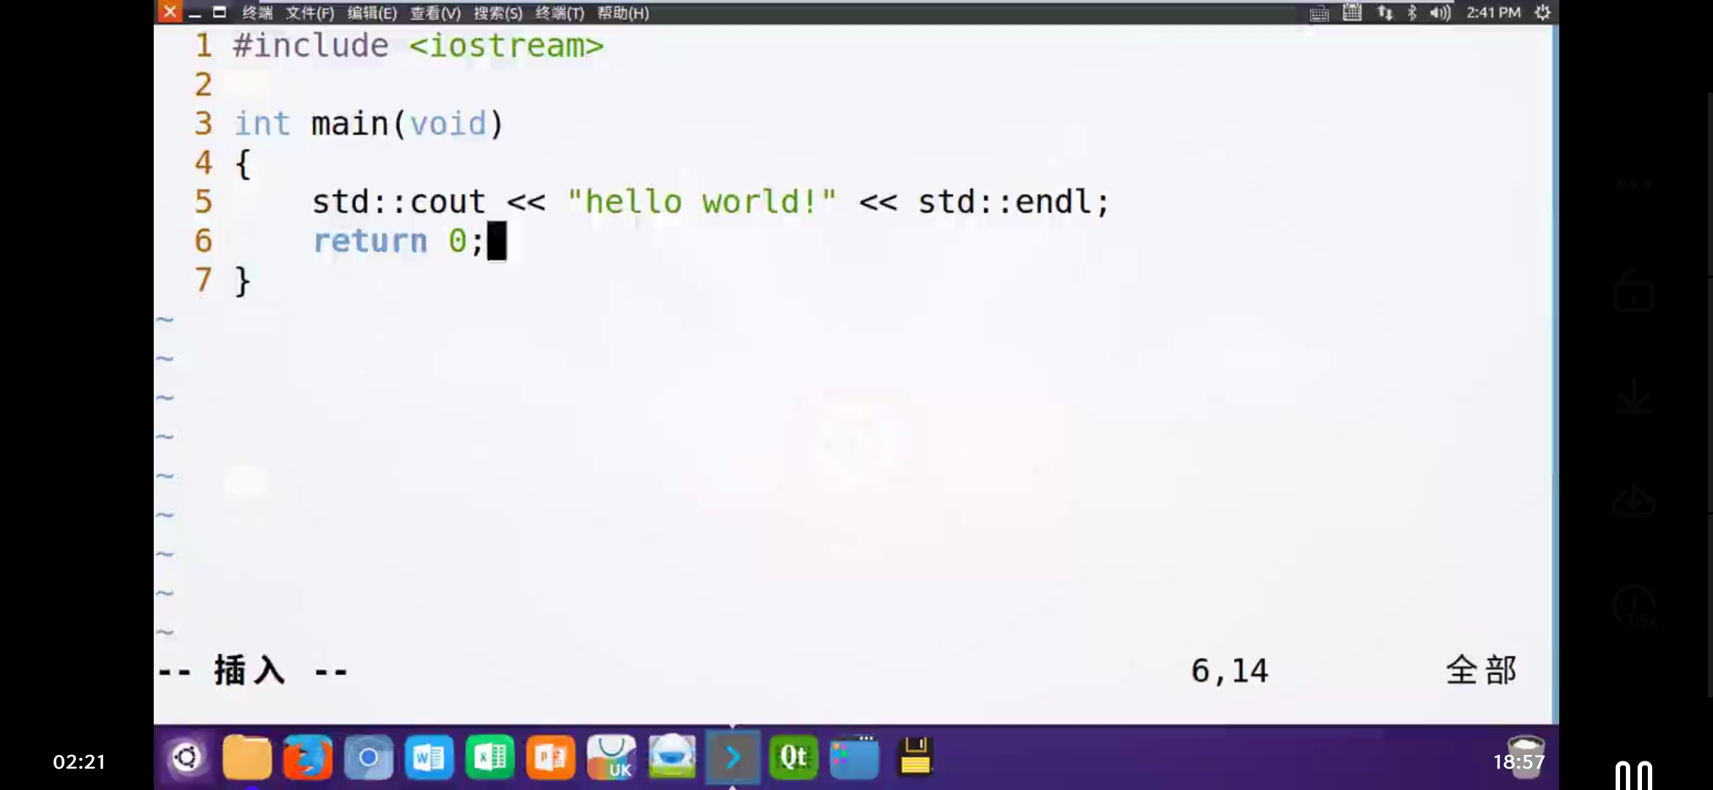Viewport: 1713px width, 790px height.
Task: Open the Word document app icon
Action: coord(429,758)
